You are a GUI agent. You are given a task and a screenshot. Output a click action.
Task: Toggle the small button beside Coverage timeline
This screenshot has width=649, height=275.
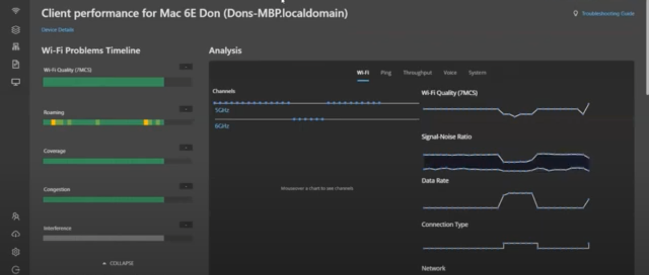point(186,147)
